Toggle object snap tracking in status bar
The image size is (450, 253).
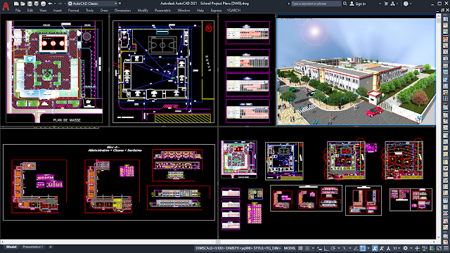click(x=356, y=248)
